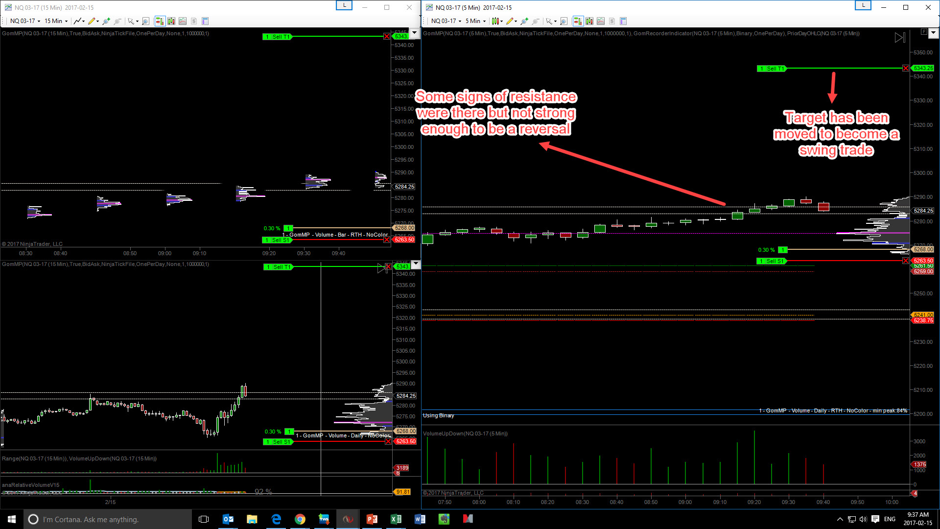Click zoom in icon in 15 Min toolbar
940x529 pixels.
106,21
